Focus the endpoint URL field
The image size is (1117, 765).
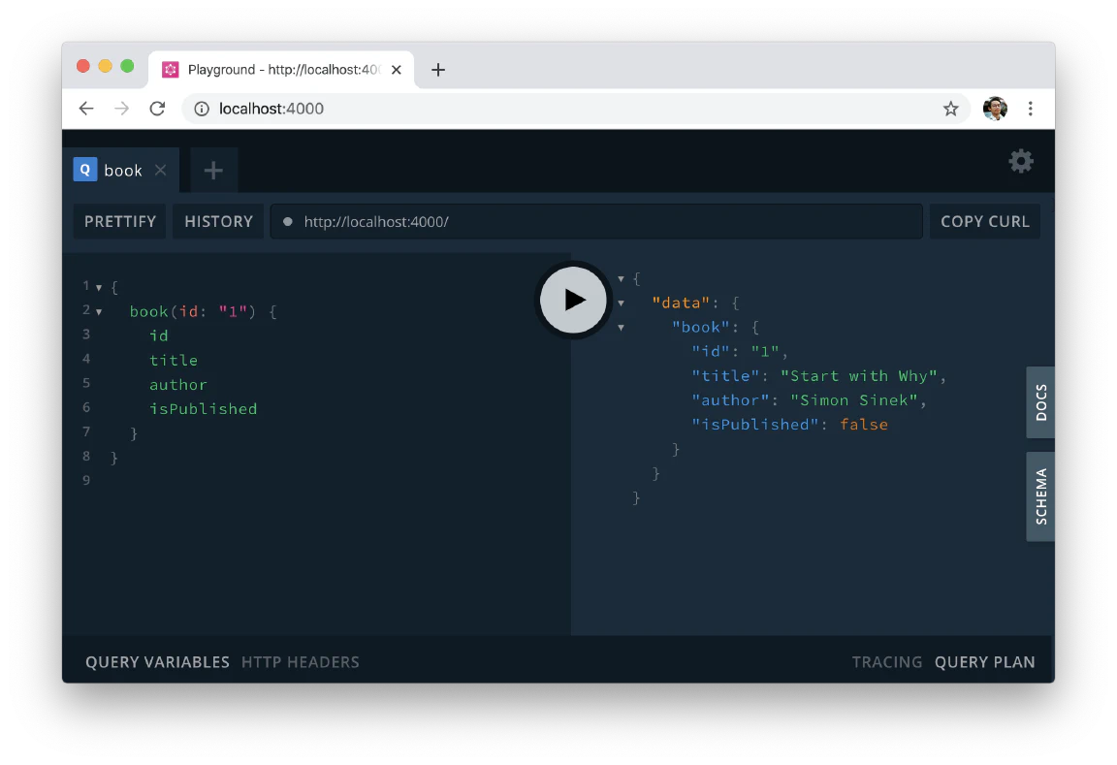596,221
